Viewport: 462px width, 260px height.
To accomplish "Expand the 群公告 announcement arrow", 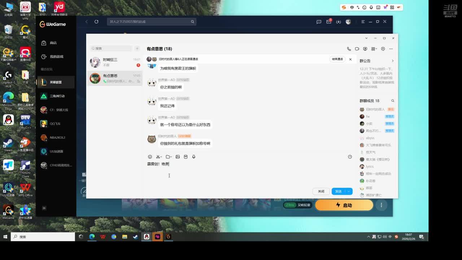I will click(393, 61).
